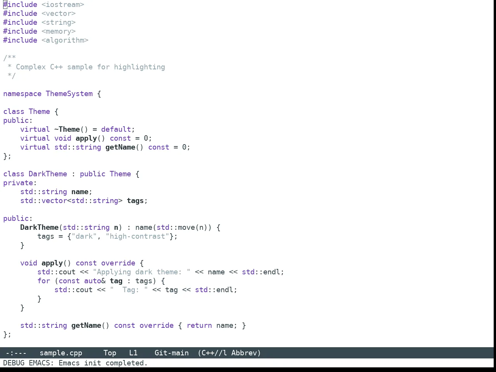Click 'return name;' statement
Image resolution: width=496 pixels, height=372 pixels.
[212, 325]
